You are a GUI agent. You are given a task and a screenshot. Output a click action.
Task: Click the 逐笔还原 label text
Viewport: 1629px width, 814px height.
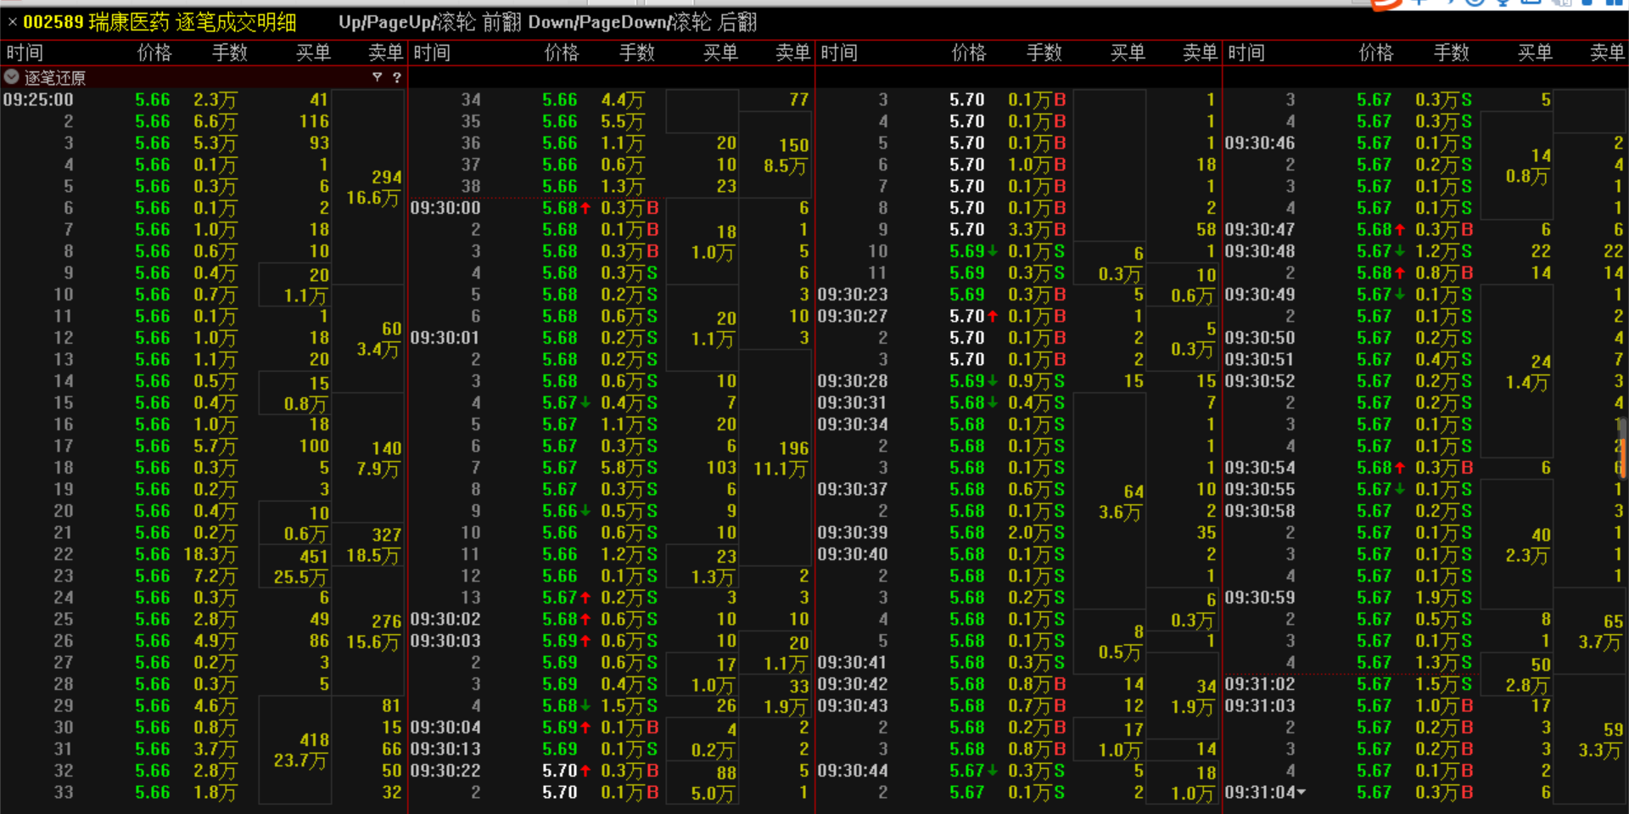click(54, 78)
